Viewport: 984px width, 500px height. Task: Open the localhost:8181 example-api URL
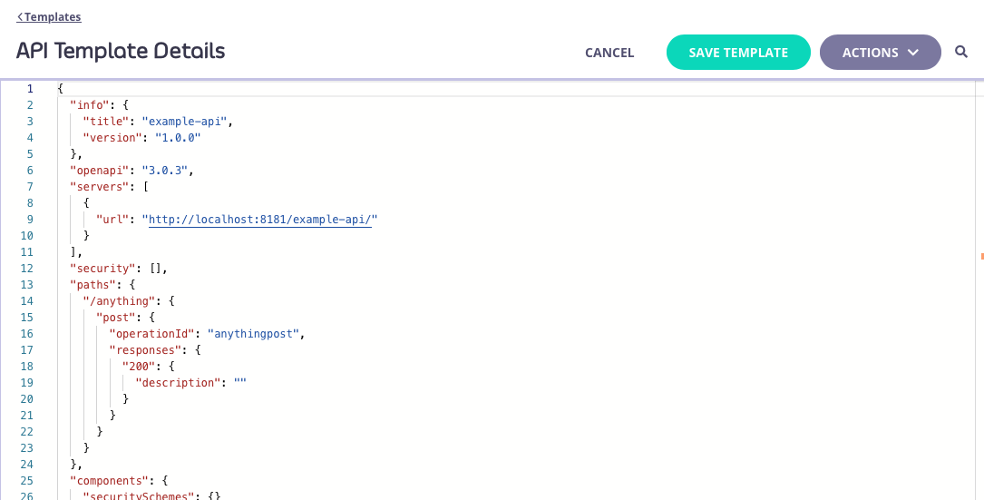261,220
